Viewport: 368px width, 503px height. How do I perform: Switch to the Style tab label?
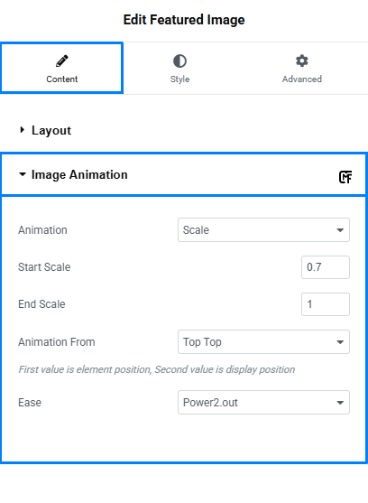tap(179, 79)
